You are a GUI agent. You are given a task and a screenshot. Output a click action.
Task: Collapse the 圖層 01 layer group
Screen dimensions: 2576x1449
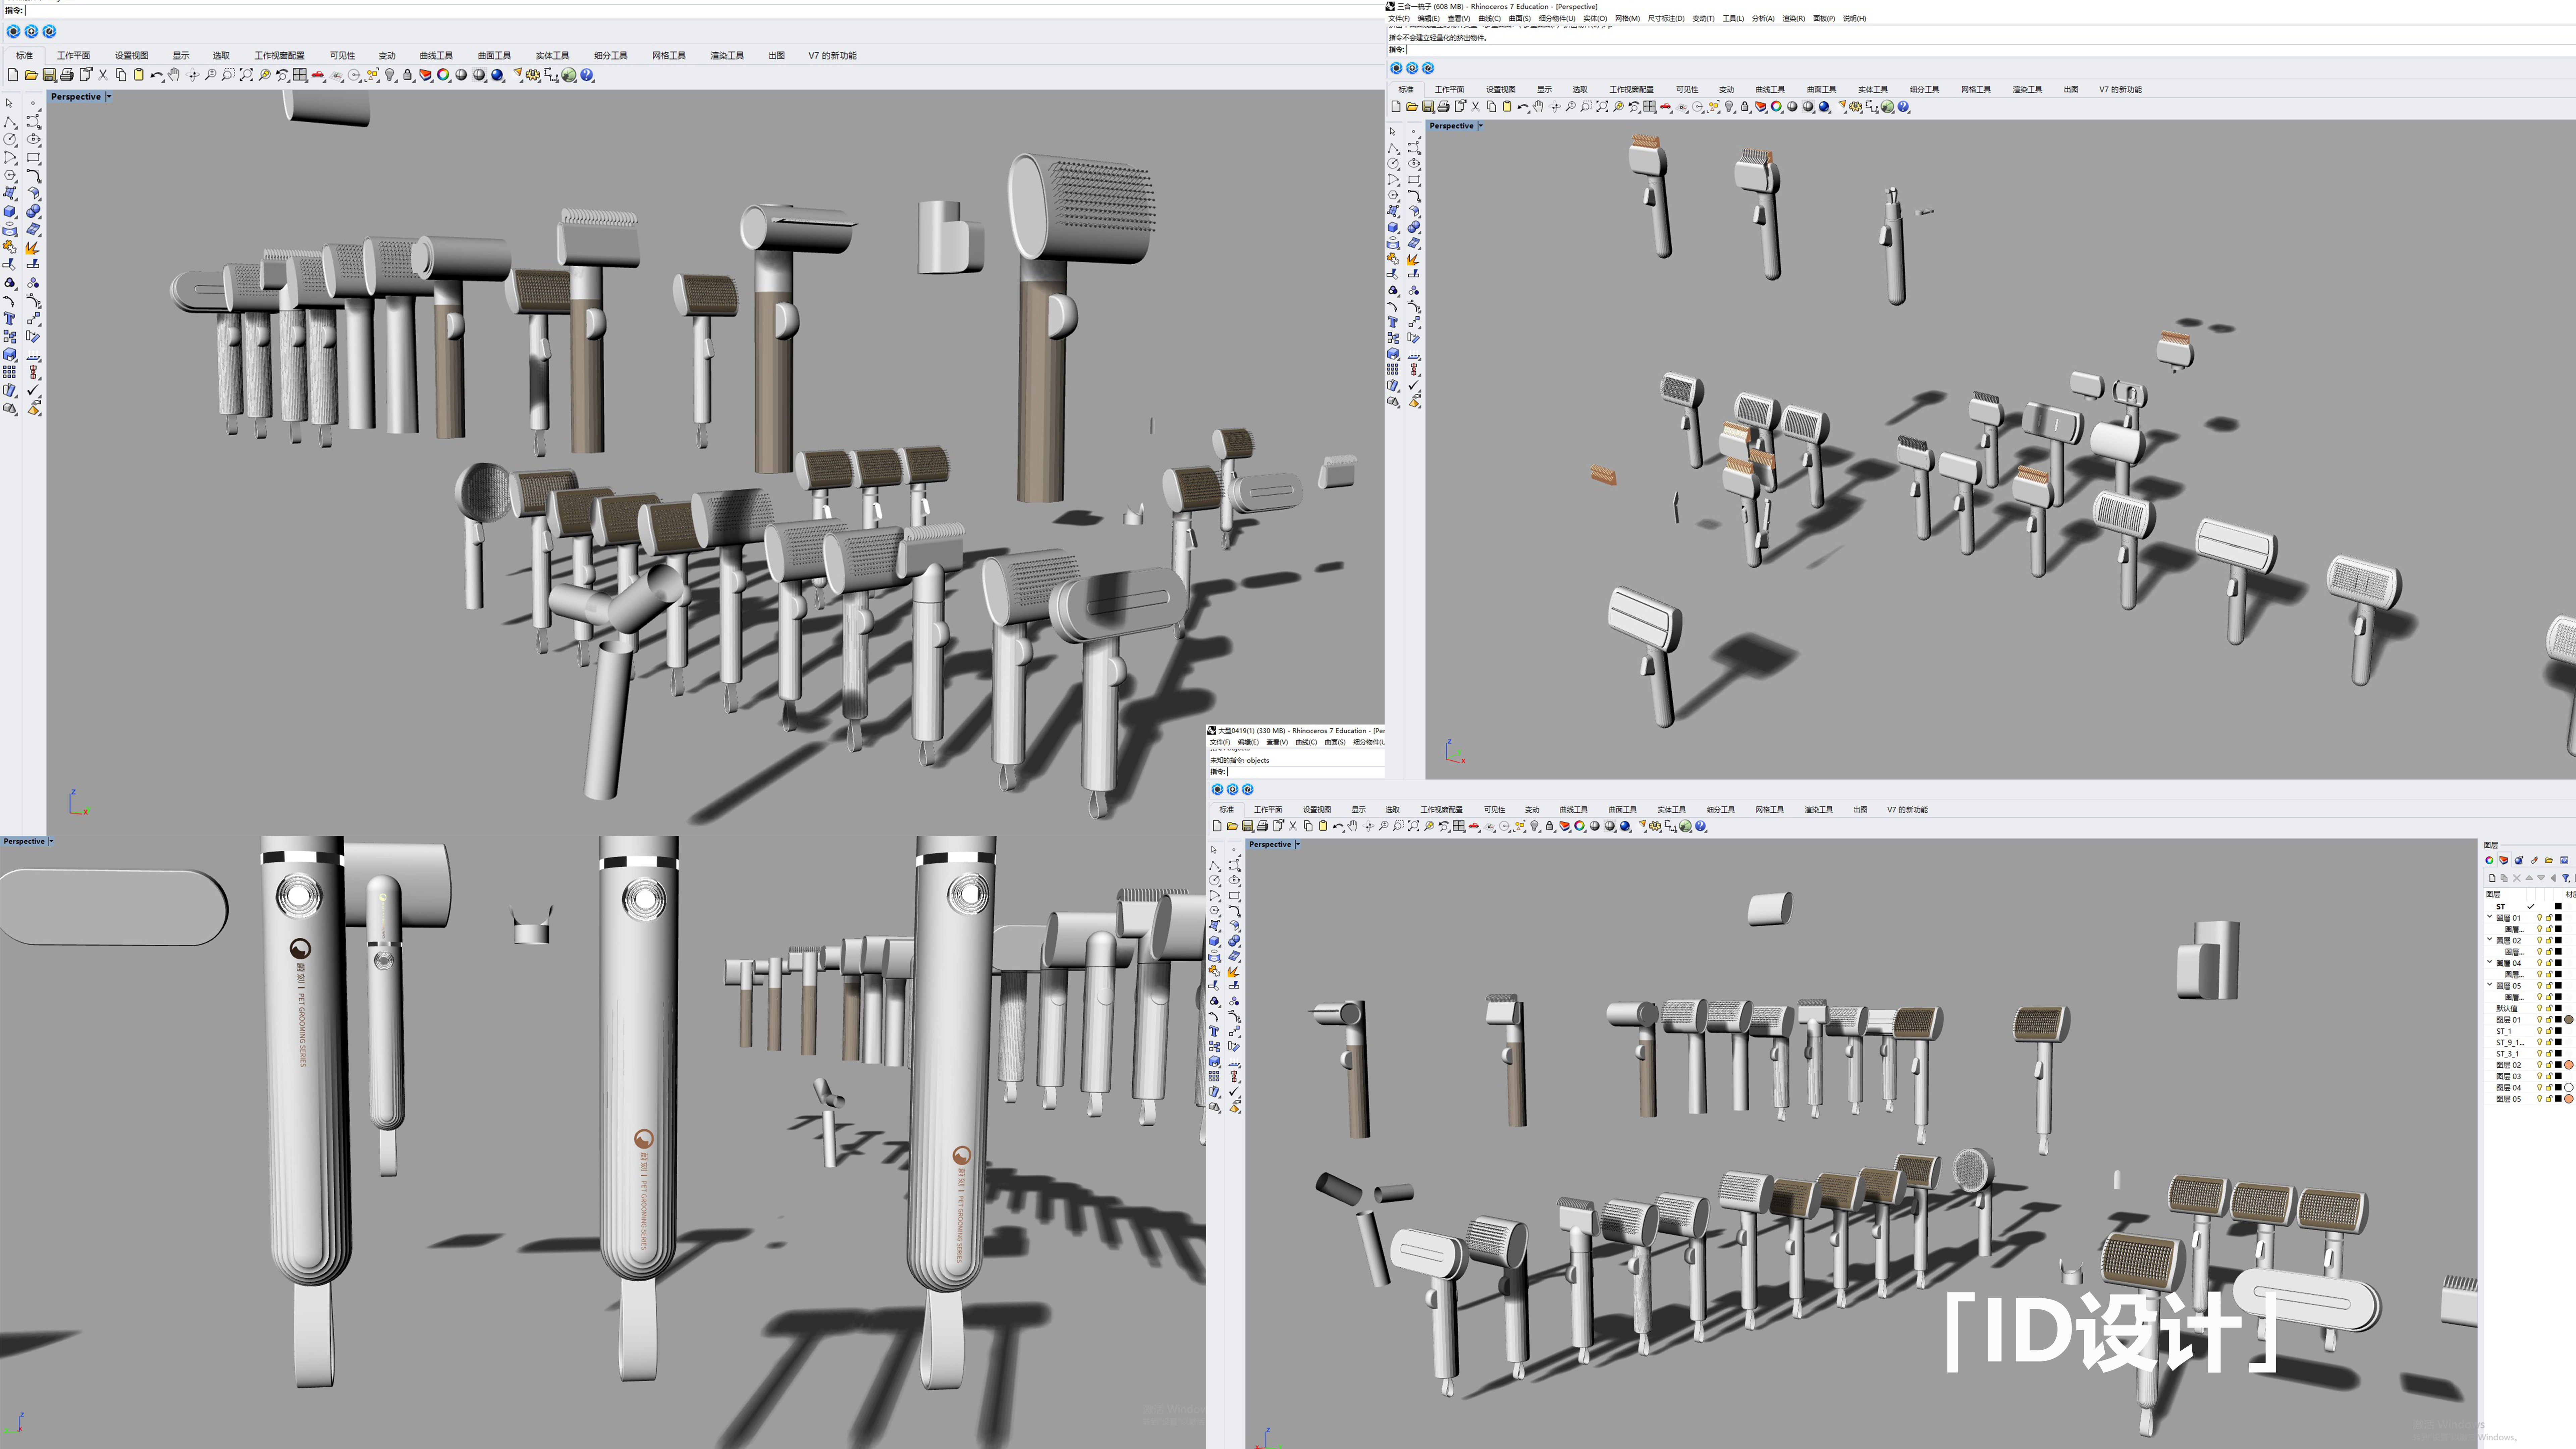pyautogui.click(x=2490, y=916)
